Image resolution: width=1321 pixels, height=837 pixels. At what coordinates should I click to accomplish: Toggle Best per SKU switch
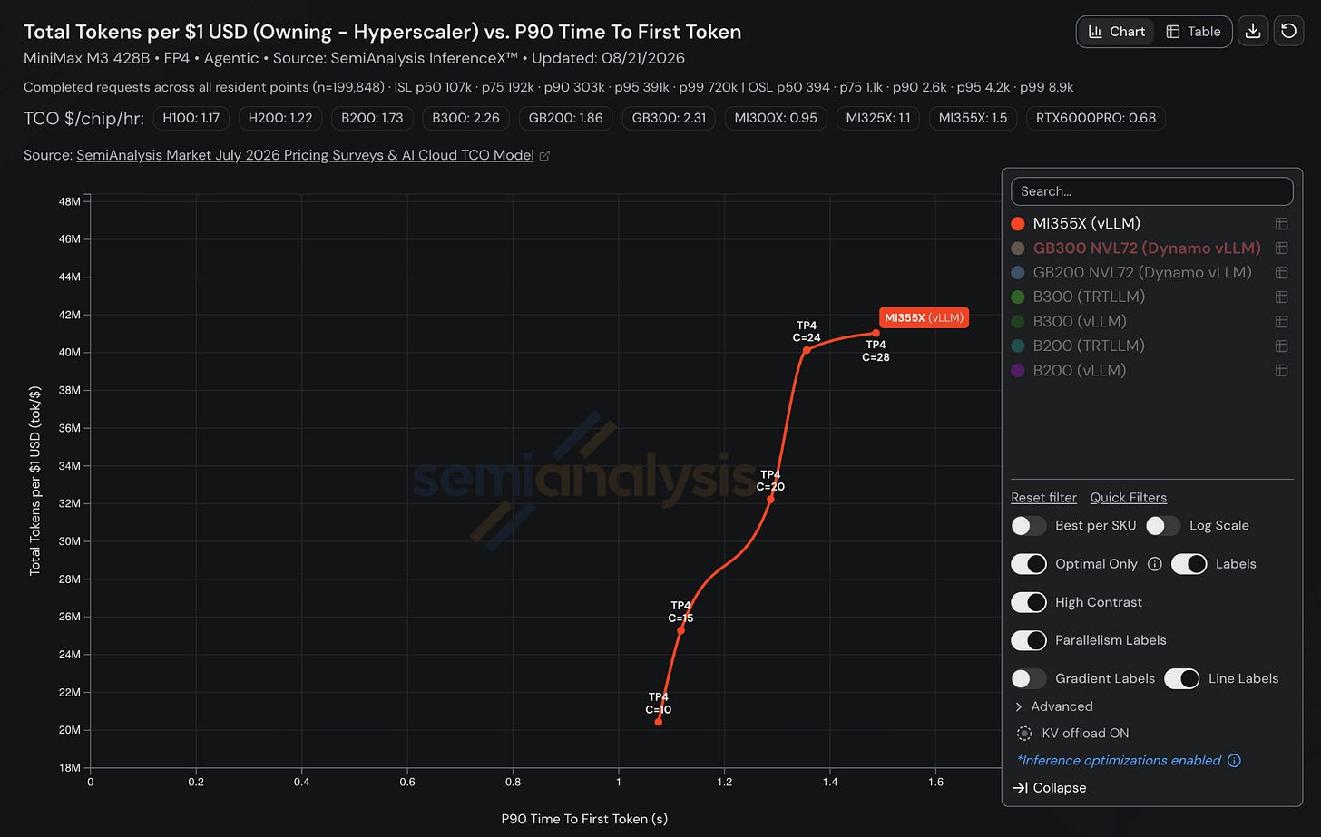(x=1029, y=526)
